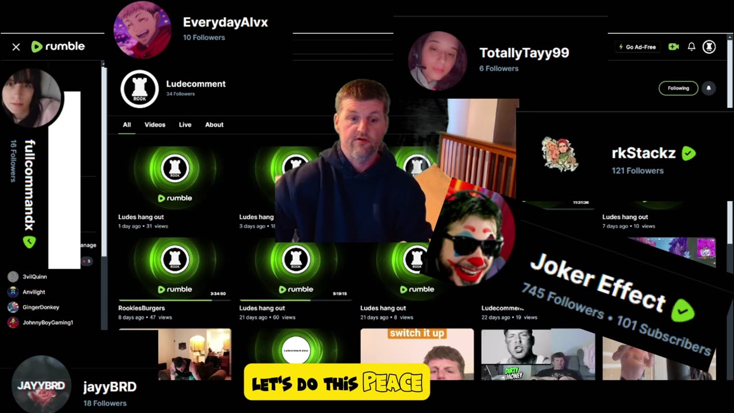Click the 18 Followers text under jayyBRD

click(x=104, y=403)
